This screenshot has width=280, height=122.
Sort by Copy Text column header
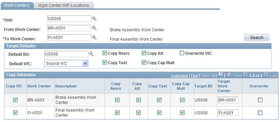[158, 86]
